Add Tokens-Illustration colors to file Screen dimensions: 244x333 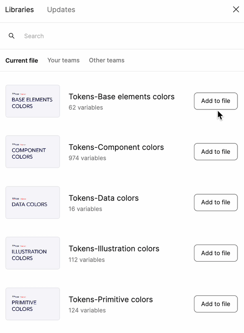coord(216,253)
